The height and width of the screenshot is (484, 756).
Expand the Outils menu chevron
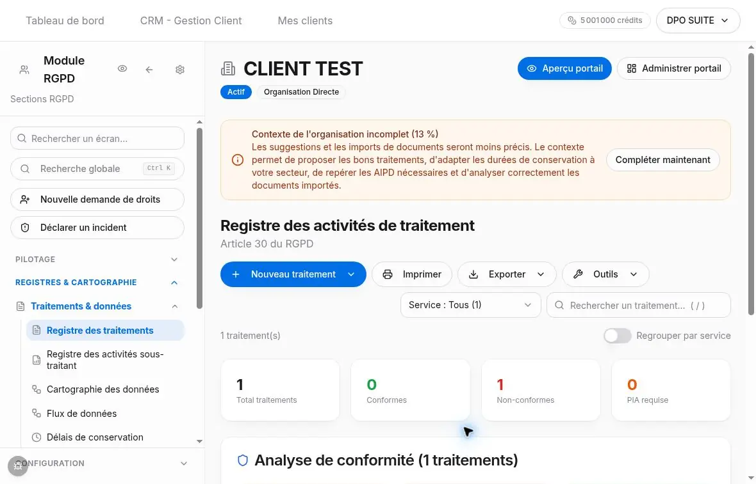[x=634, y=274]
